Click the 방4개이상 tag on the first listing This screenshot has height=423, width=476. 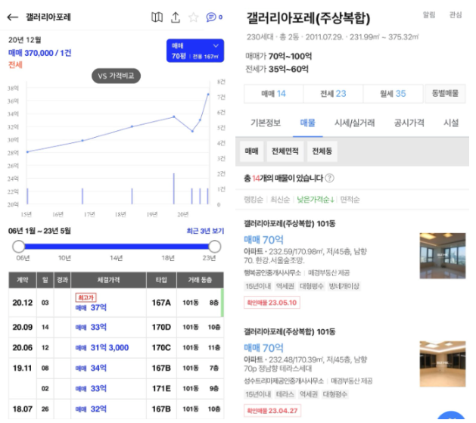click(344, 286)
